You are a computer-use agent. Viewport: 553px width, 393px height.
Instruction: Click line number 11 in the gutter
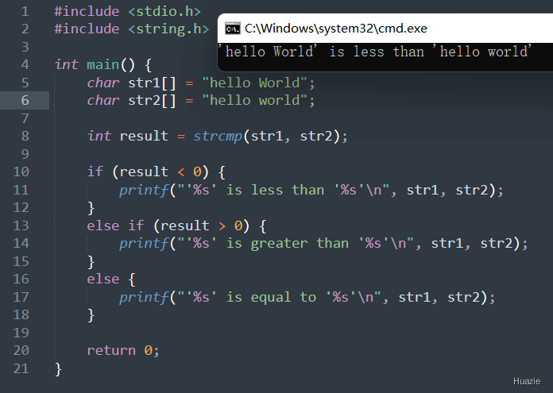[x=21, y=190]
